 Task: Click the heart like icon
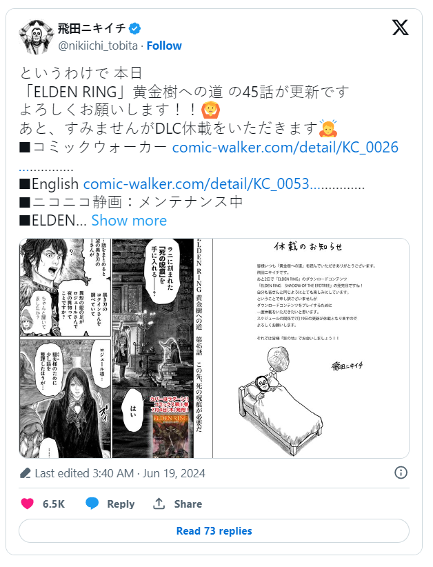click(x=27, y=504)
